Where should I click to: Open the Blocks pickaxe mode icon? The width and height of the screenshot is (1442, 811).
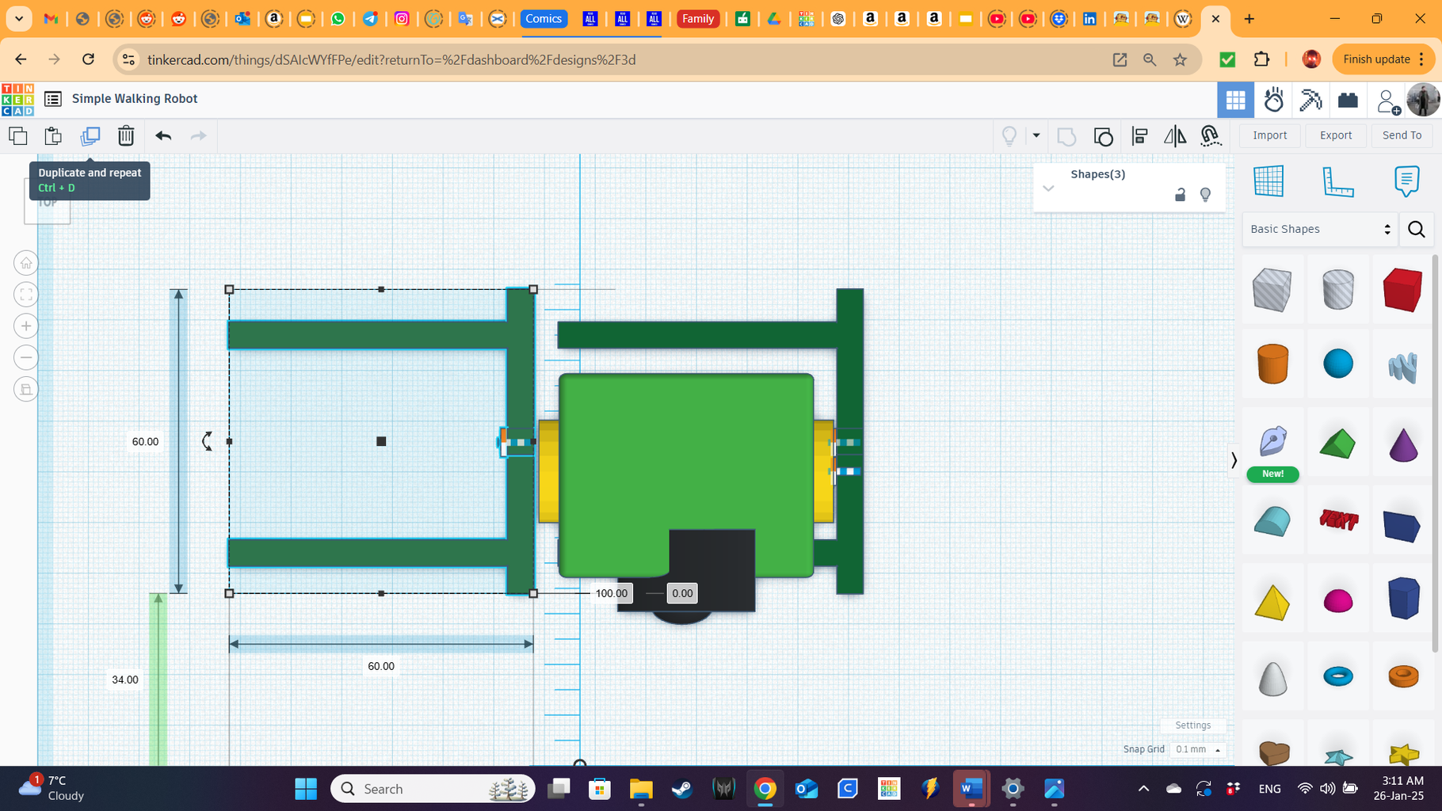[1310, 100]
